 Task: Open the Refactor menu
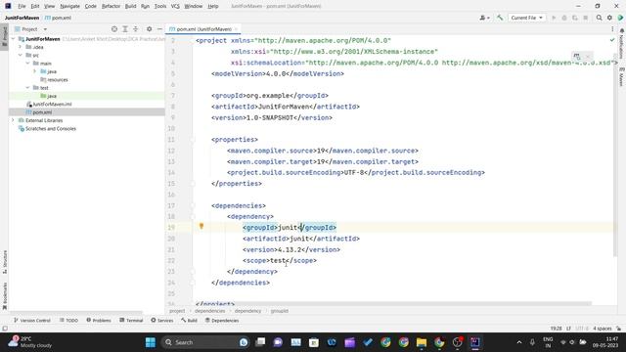(x=111, y=6)
